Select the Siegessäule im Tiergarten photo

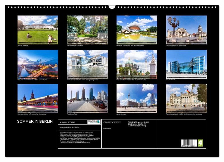(x=87, y=30)
